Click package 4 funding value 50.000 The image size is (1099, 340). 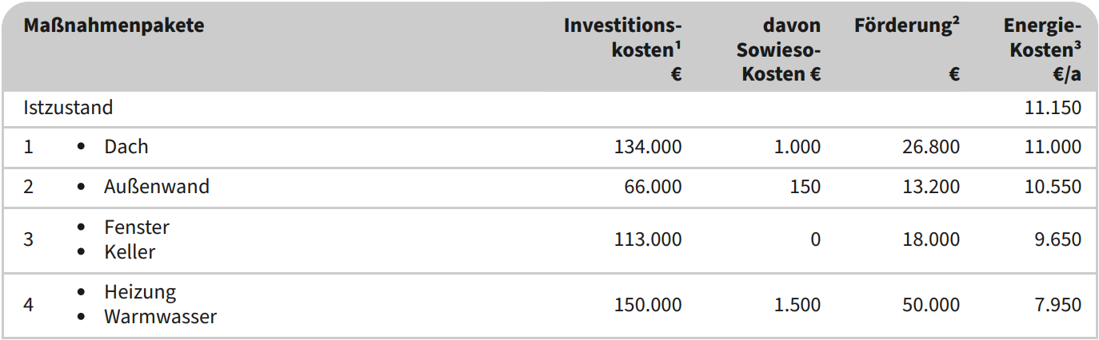(x=928, y=305)
